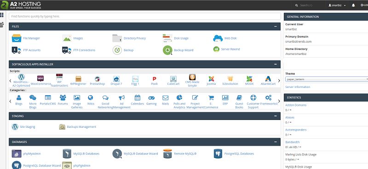Open the ERP category icon

(225, 98)
